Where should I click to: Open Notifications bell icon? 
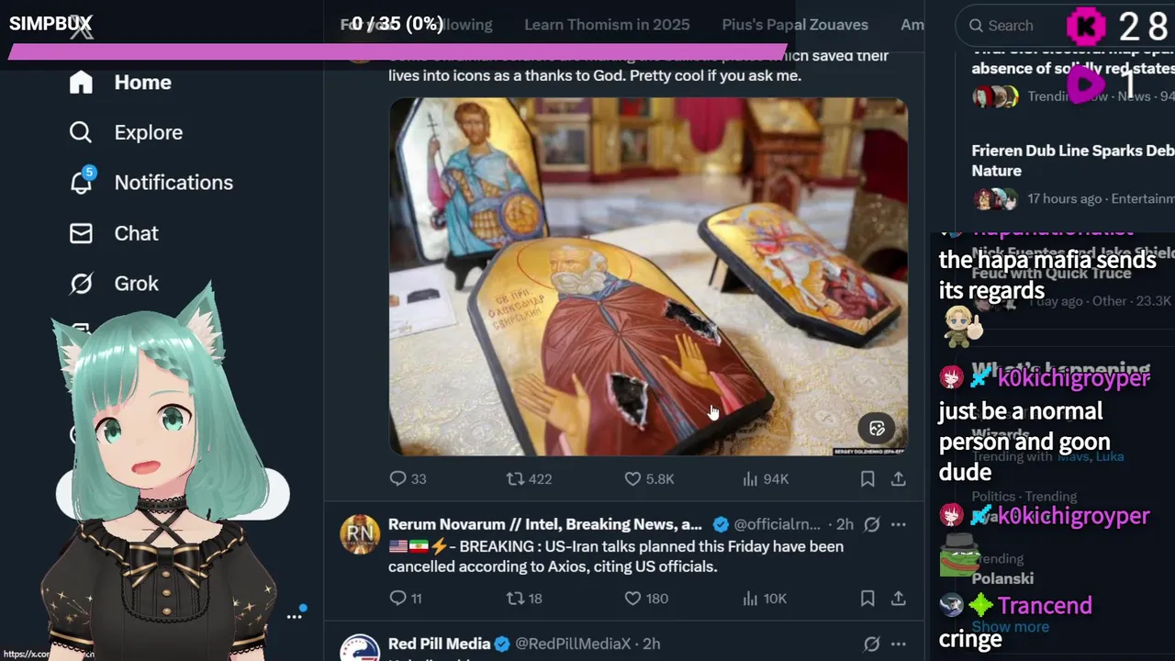point(82,182)
